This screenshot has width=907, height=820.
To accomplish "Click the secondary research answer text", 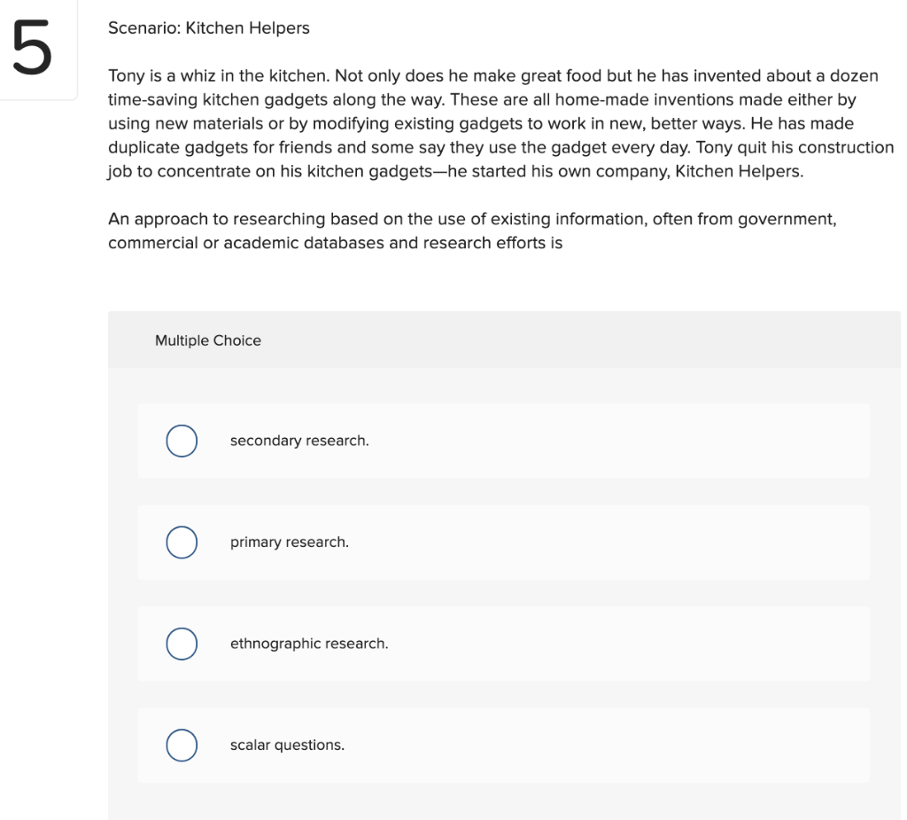I will click(300, 441).
